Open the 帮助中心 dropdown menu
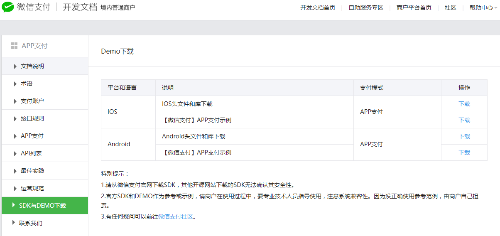This screenshot has height=236, width=500. click(x=483, y=7)
